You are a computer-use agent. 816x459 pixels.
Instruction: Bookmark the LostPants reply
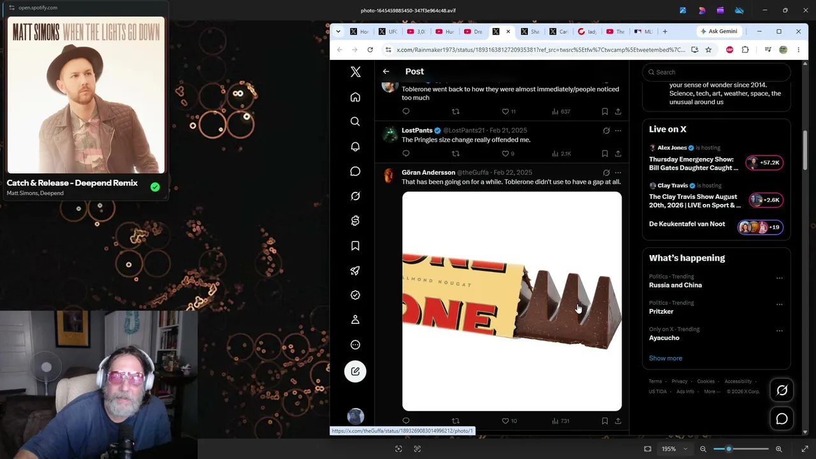tap(604, 154)
